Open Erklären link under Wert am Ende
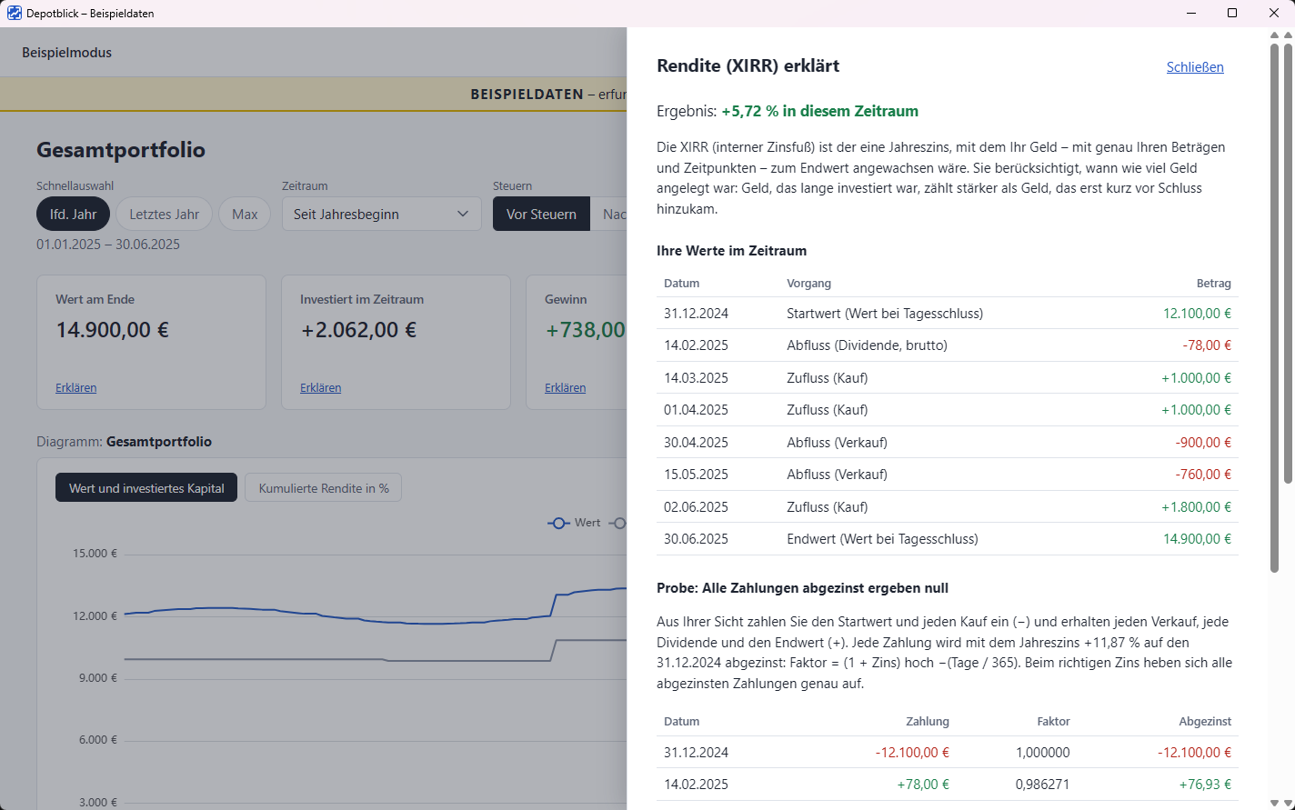 [75, 388]
